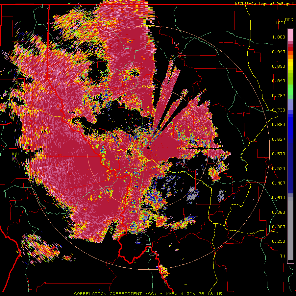Viewport: 296px width, 296px height.
Task: Select the 0.787 scale value
Action: (x=279, y=95)
